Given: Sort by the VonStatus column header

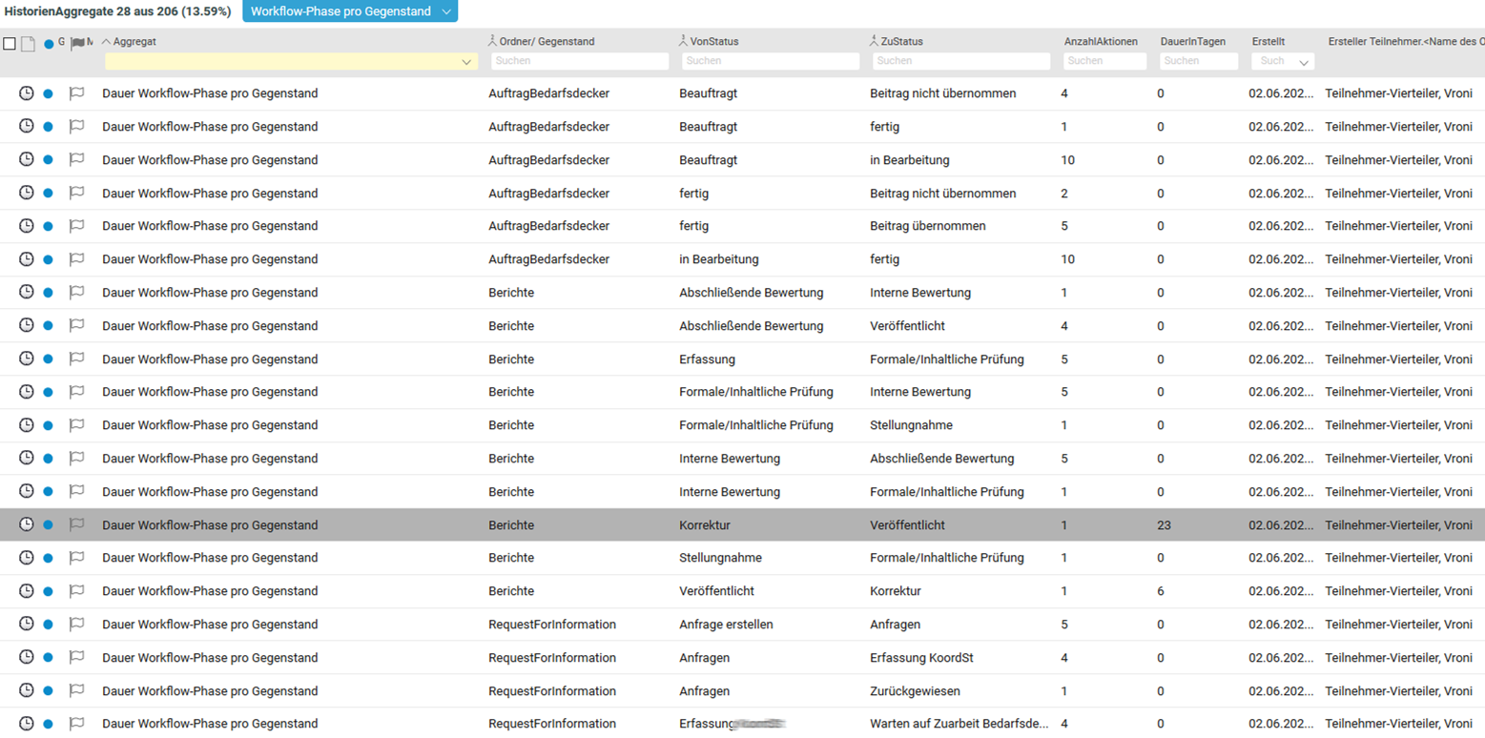Looking at the screenshot, I should (x=714, y=42).
